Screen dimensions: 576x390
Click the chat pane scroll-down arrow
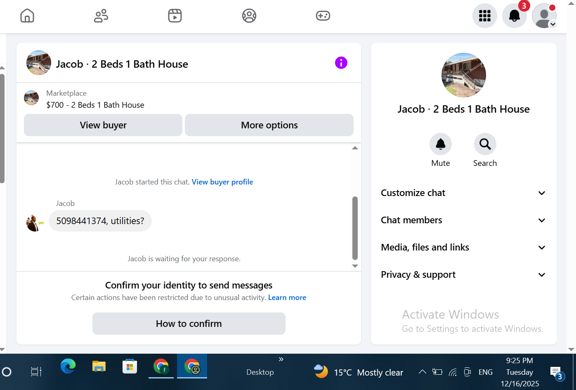coord(355,266)
